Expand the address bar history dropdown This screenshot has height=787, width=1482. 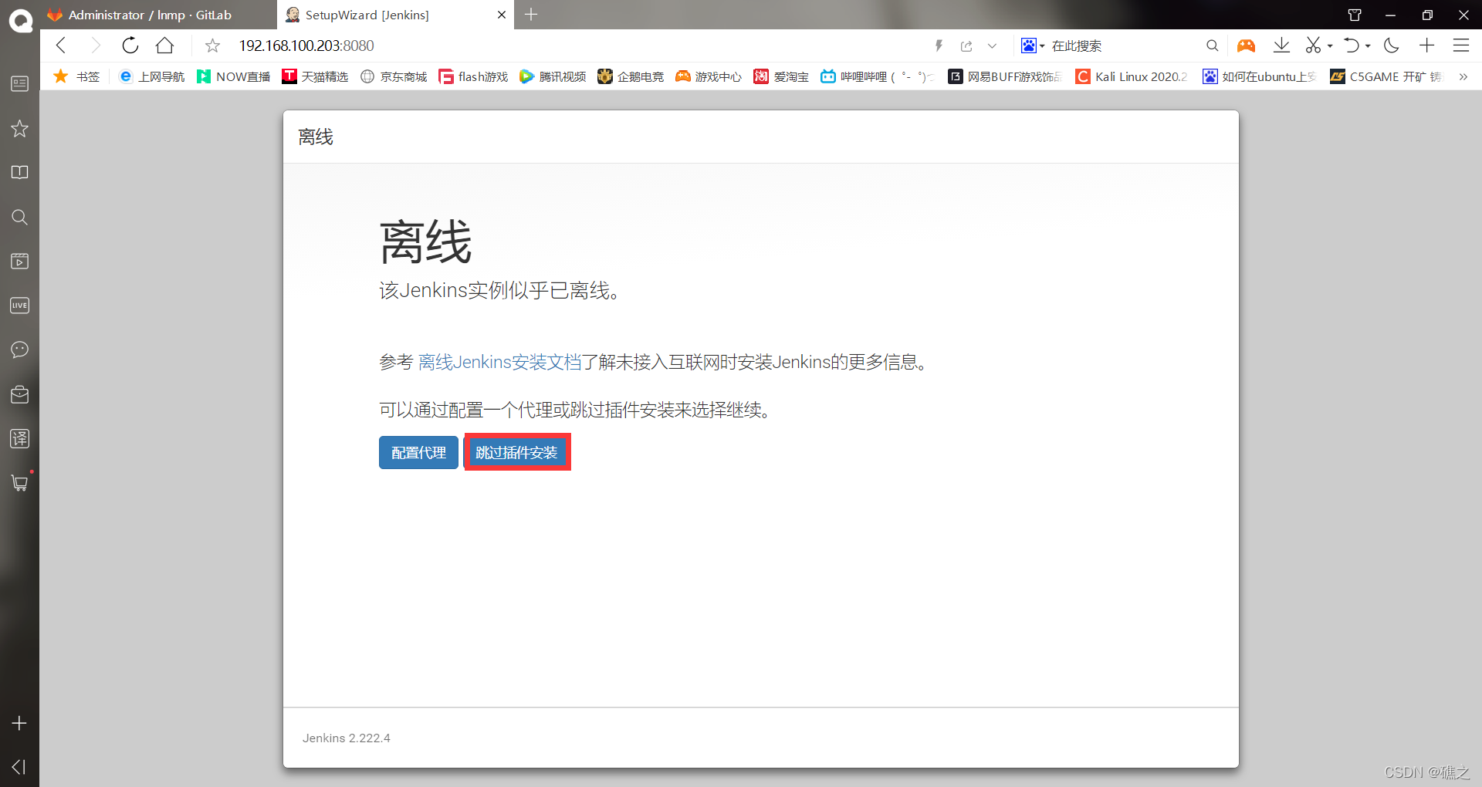point(993,46)
